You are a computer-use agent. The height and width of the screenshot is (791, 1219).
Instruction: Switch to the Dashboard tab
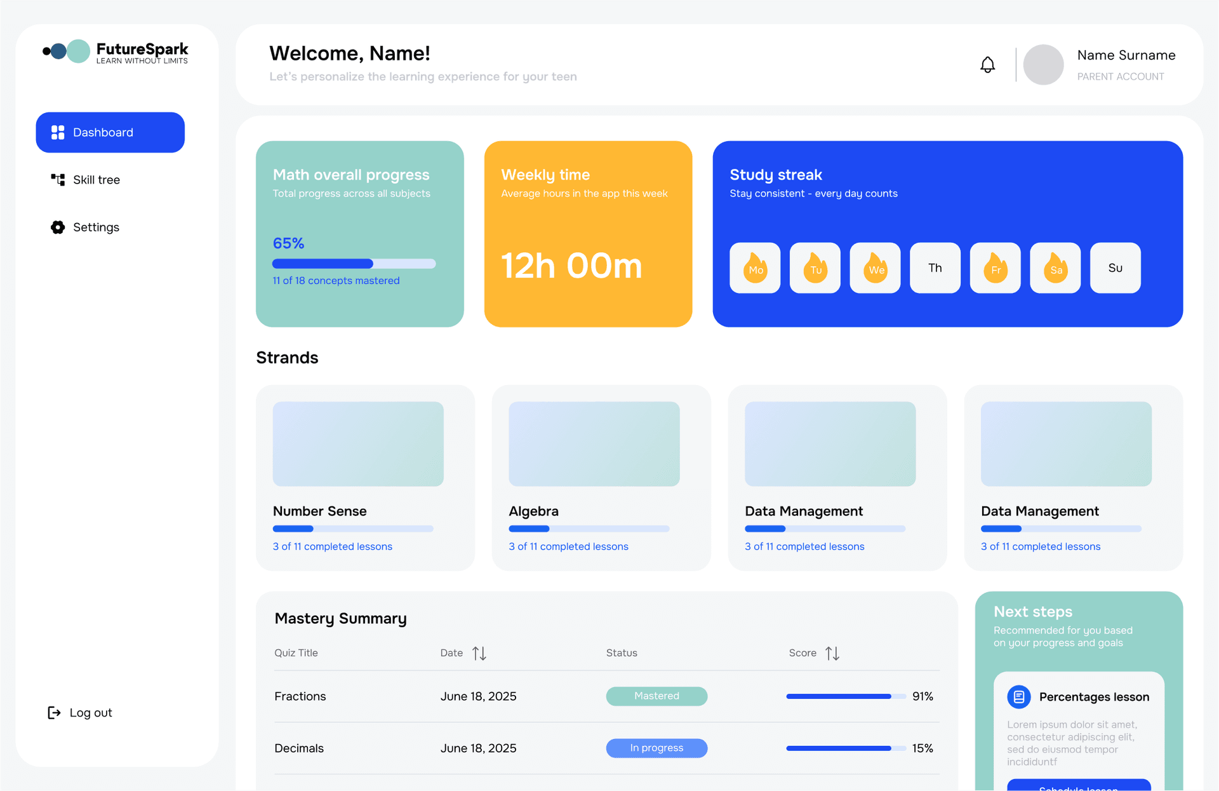tap(109, 132)
